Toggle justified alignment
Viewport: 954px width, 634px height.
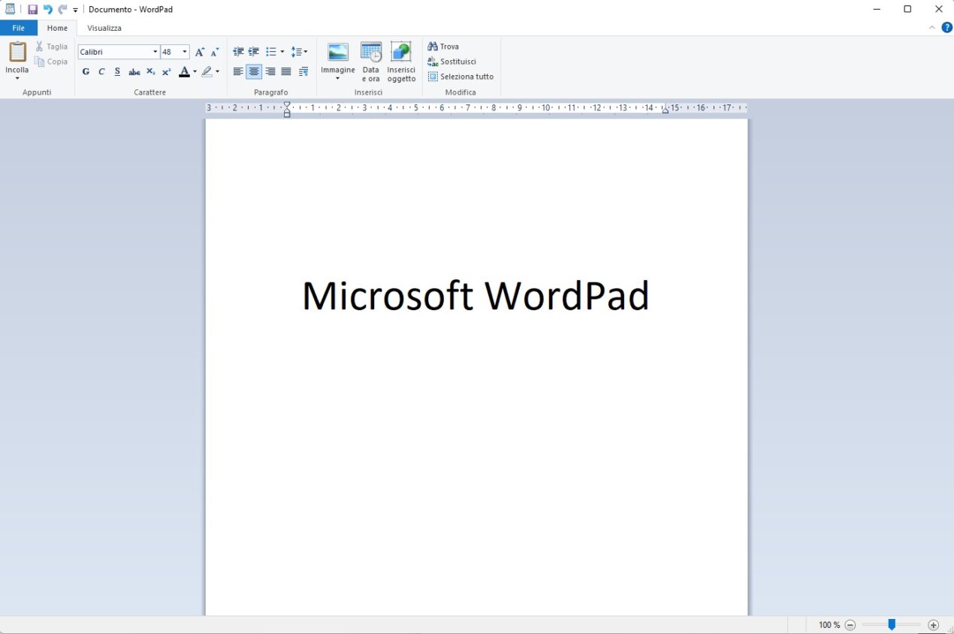pos(286,71)
